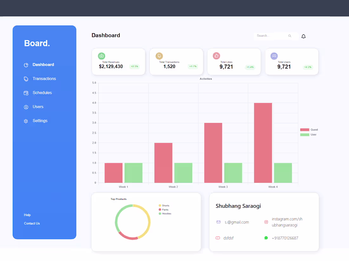Click the Instagram icon on the profile card
The width and height of the screenshot is (349, 261).
pyautogui.click(x=266, y=222)
